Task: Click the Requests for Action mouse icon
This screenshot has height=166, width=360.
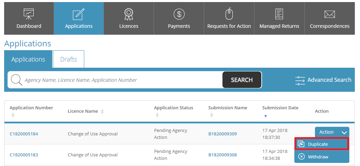Action: coord(229,14)
